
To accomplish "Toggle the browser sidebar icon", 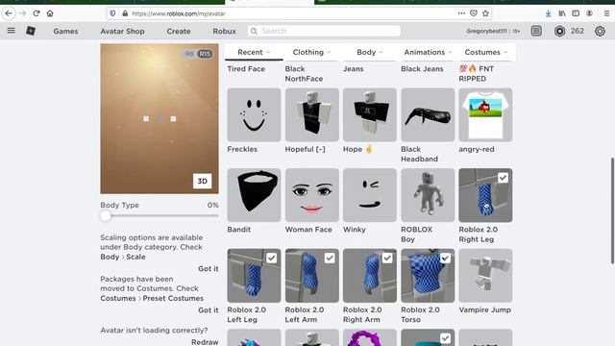I will pyautogui.click(x=576, y=13).
